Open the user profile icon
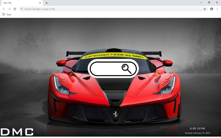 212,9
